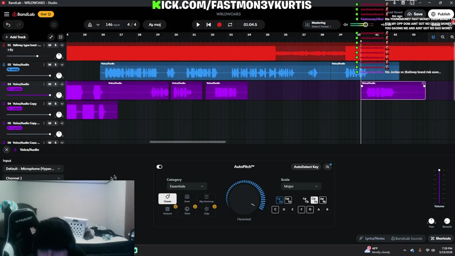Return to start with skip-back button
Image resolution: width=455 pixels, height=256 pixels.
pyautogui.click(x=209, y=25)
